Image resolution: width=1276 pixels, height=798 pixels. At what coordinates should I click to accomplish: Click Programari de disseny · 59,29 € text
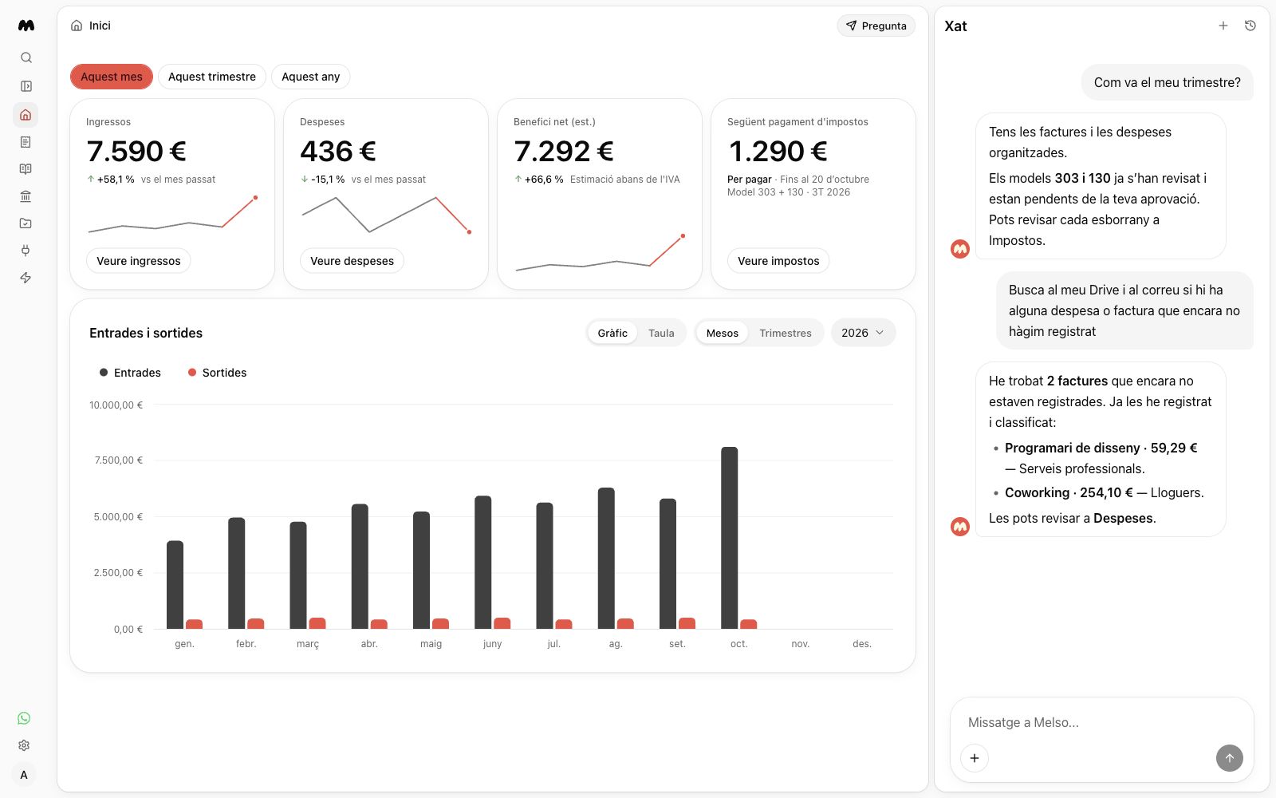point(1101,448)
